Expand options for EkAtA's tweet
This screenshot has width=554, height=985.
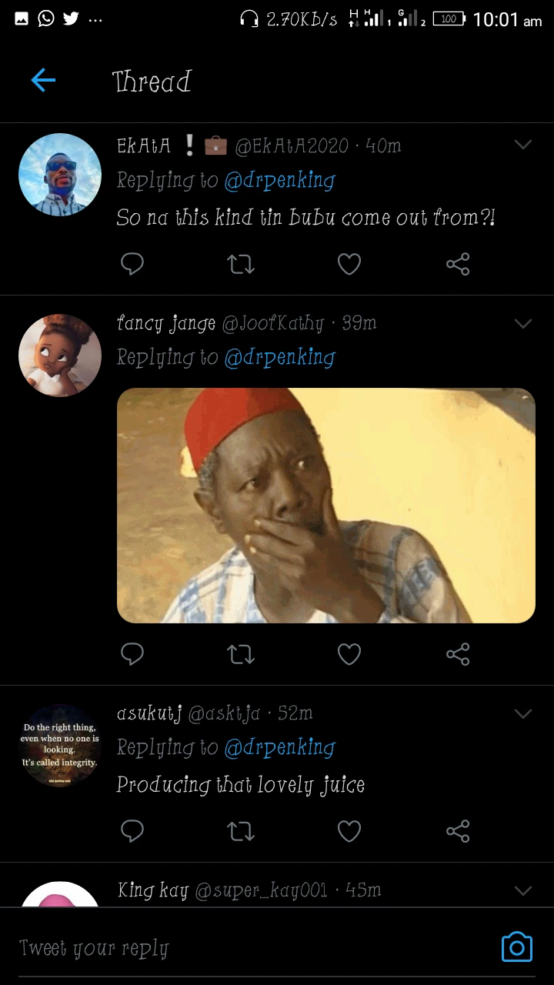pyautogui.click(x=523, y=145)
